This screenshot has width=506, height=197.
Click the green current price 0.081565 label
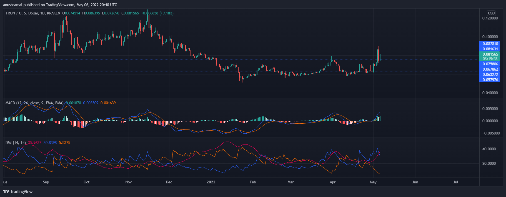click(x=490, y=54)
